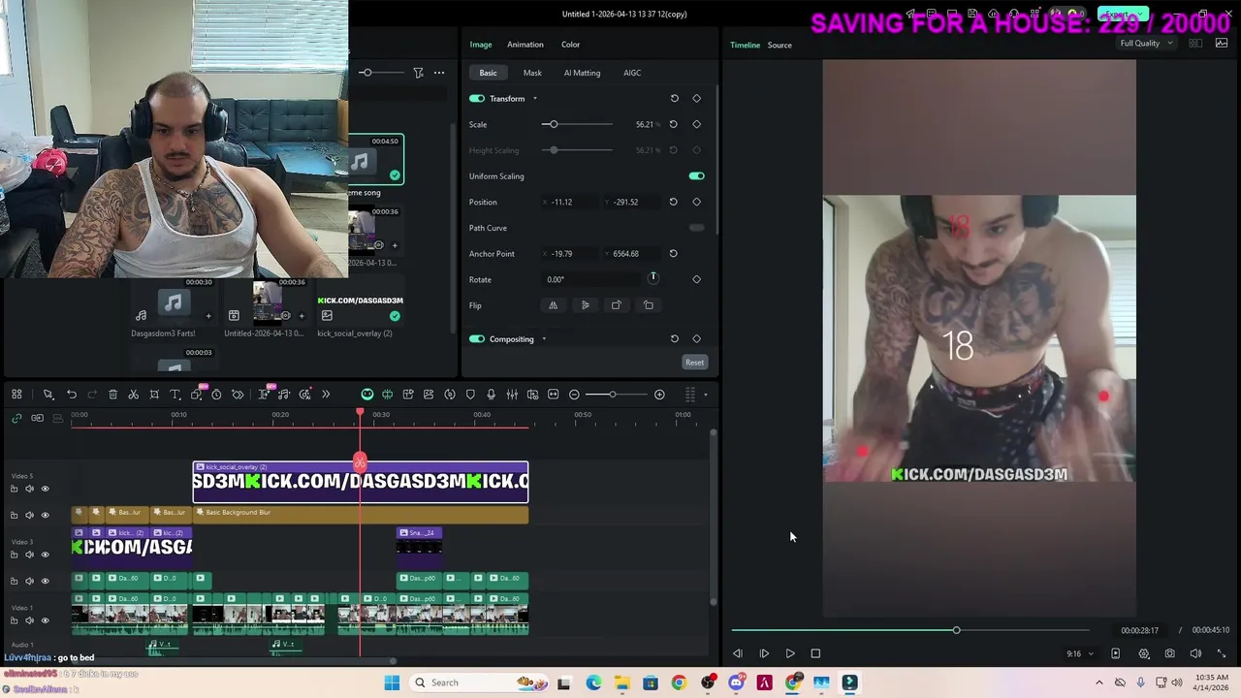Step back one frame in preview
This screenshot has height=698, width=1241.
[x=738, y=653]
